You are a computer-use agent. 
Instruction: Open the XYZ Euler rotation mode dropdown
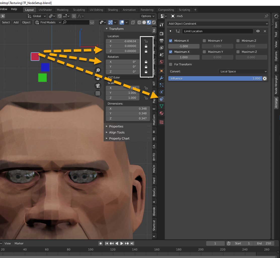point(128,77)
